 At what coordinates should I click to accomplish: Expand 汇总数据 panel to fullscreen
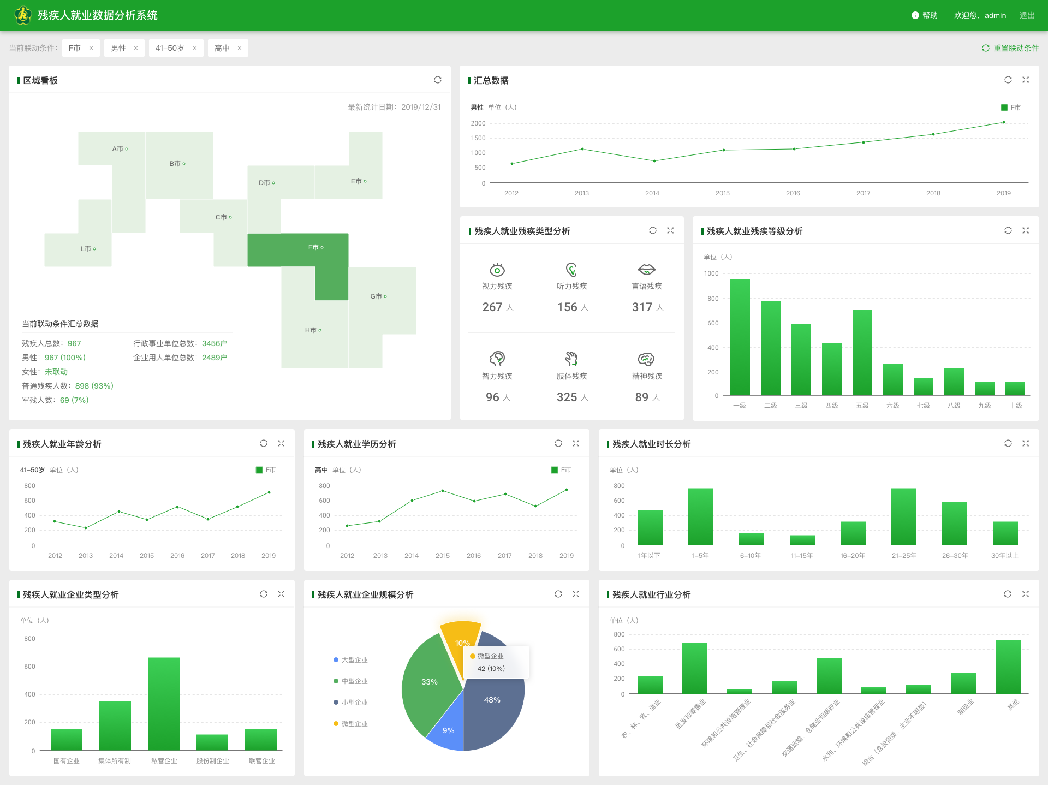pyautogui.click(x=1026, y=80)
